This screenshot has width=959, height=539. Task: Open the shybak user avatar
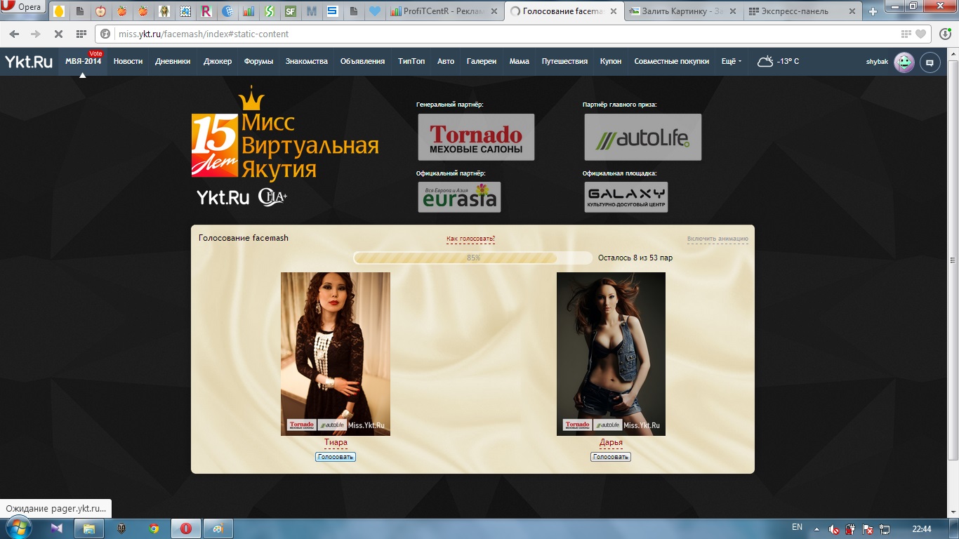pyautogui.click(x=904, y=62)
